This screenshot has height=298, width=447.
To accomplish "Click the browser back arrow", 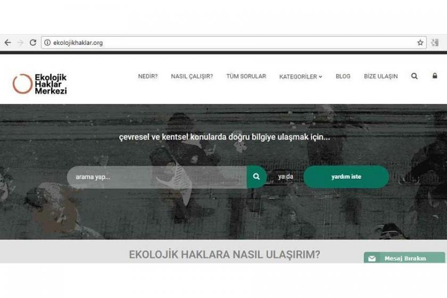I will 7,43.
